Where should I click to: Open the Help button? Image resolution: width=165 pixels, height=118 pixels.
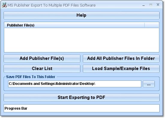point(82,15)
